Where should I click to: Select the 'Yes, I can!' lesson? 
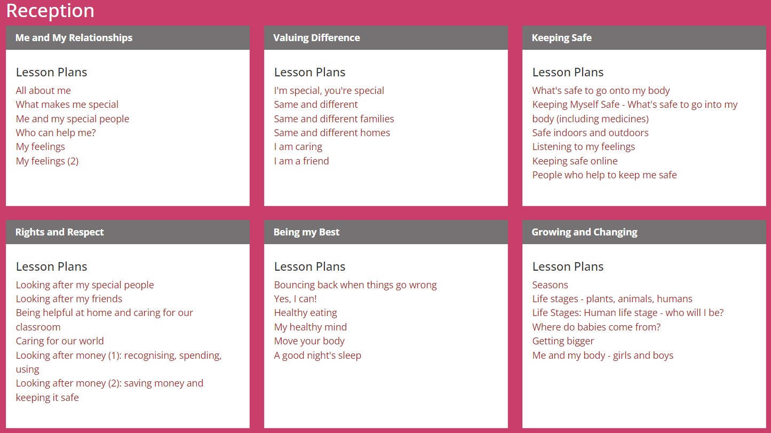(x=296, y=298)
